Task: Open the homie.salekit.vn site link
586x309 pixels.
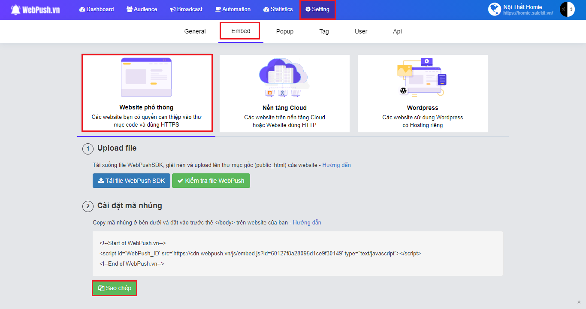Action: click(528, 13)
